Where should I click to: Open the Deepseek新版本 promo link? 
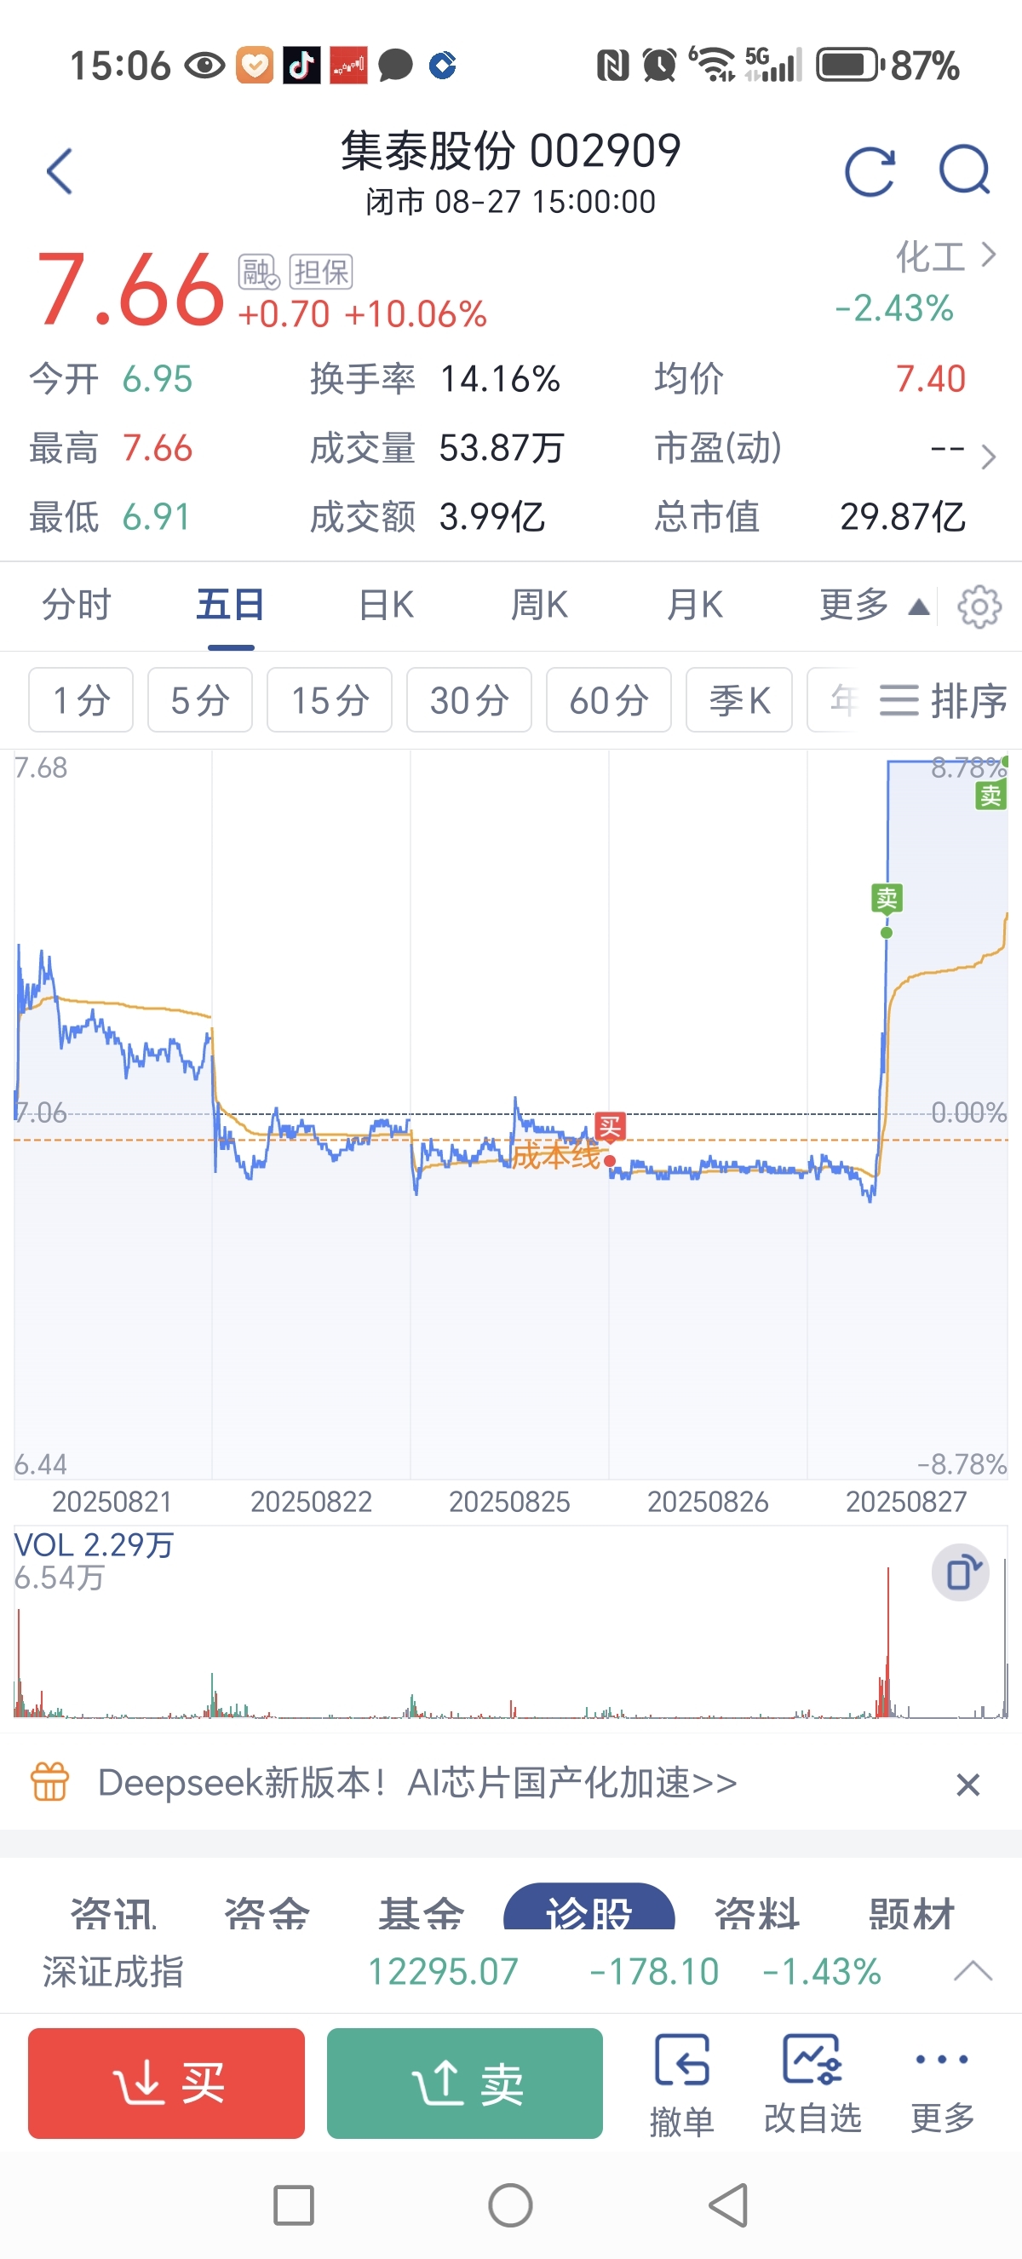point(417,1782)
